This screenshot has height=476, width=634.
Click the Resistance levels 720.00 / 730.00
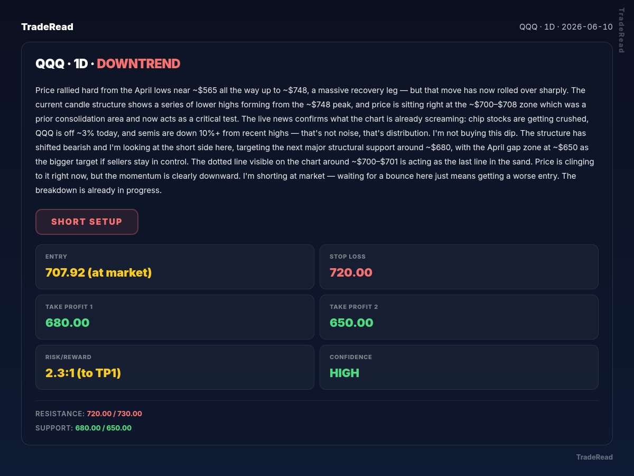pos(115,414)
